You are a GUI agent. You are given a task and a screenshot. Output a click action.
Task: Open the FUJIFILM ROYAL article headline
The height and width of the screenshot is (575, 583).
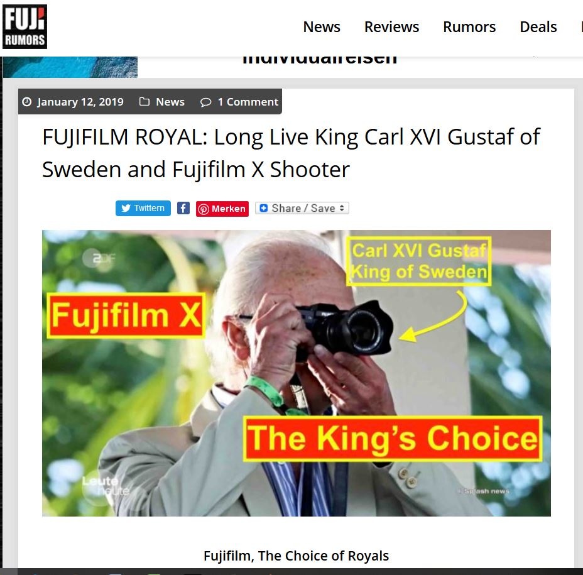pyautogui.click(x=291, y=153)
